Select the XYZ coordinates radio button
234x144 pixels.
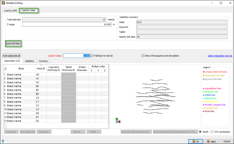click(212, 132)
